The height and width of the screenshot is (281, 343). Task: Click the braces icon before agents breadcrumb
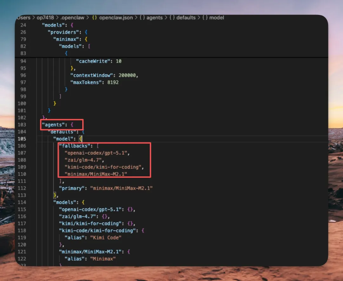coord(142,18)
